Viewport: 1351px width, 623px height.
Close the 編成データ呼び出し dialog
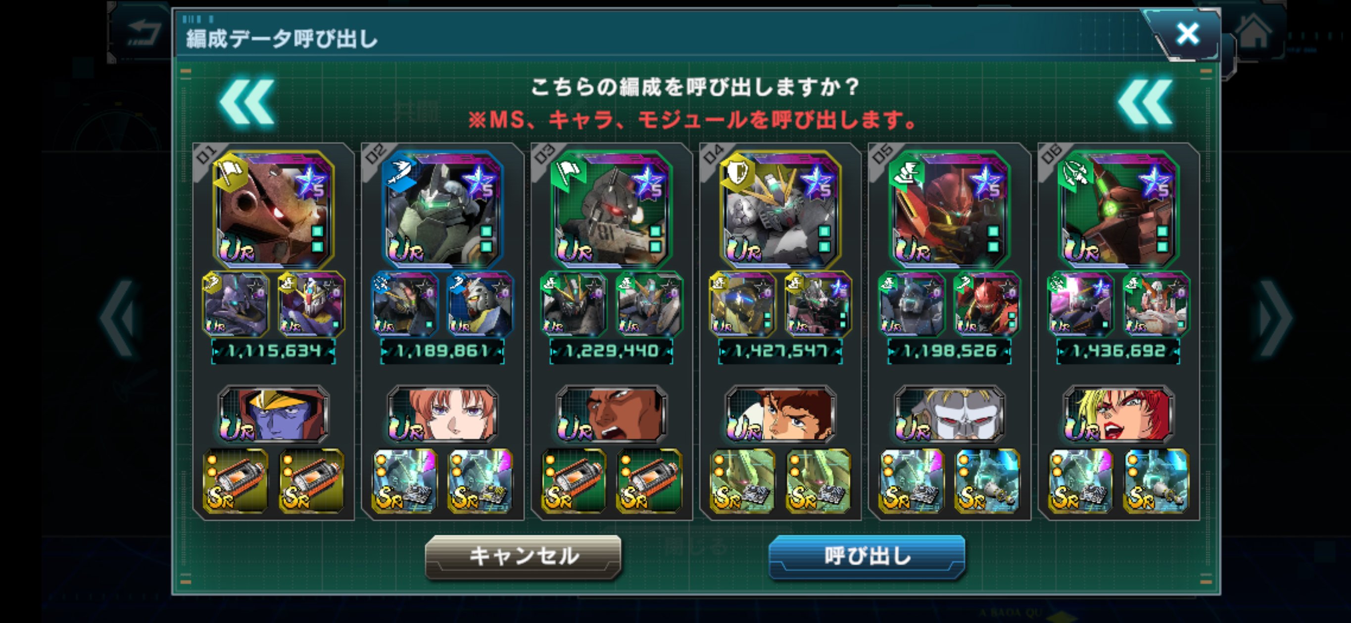[1187, 34]
